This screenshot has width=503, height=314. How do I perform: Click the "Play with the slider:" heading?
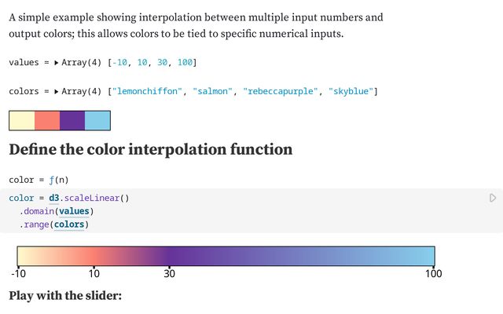[x=65, y=296]
